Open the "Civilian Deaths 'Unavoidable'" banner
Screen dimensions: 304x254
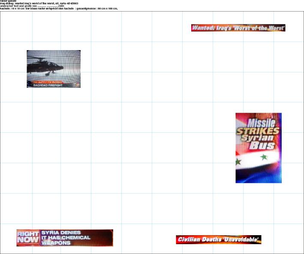(218, 239)
